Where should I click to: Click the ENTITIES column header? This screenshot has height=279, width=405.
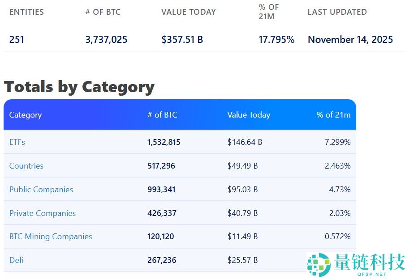pos(26,12)
